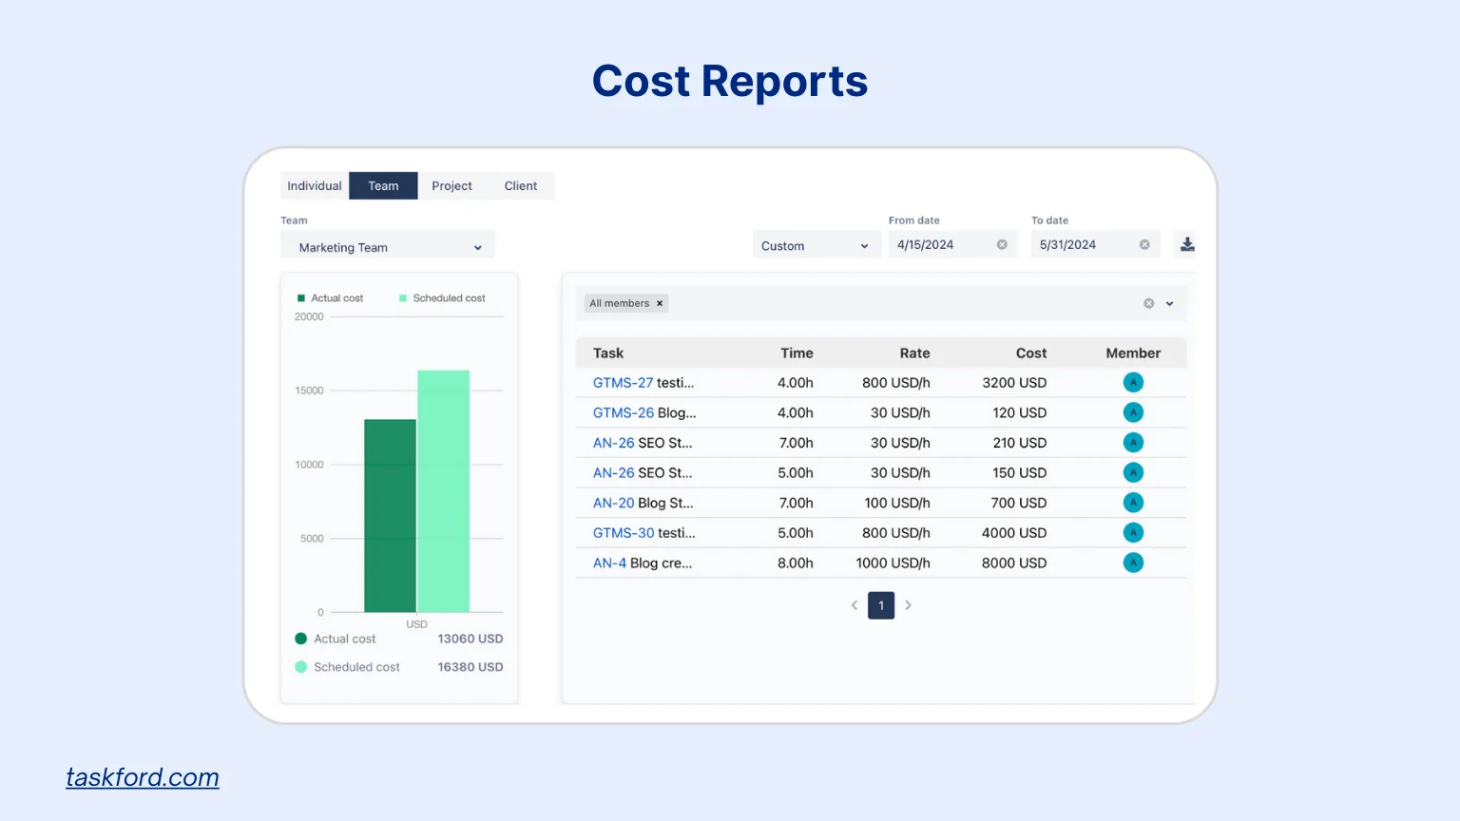Click the member avatar on the AN-4 row
Viewport: 1460px width, 821px height.
[1132, 563]
